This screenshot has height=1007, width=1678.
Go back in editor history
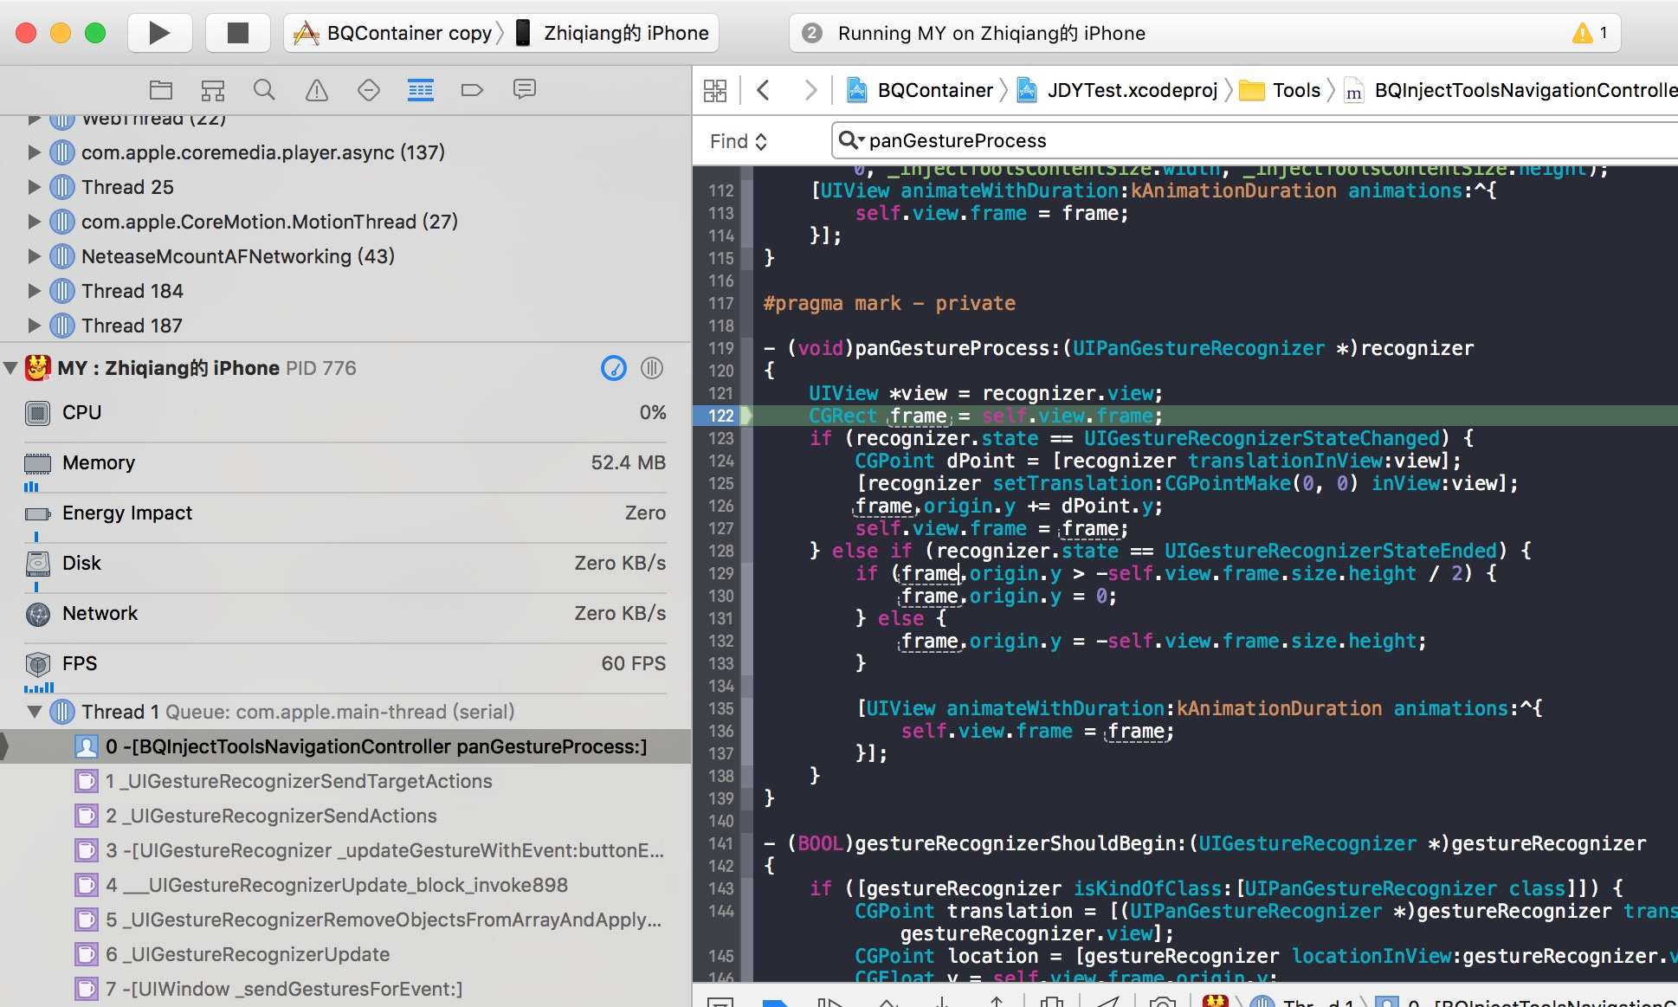point(763,90)
